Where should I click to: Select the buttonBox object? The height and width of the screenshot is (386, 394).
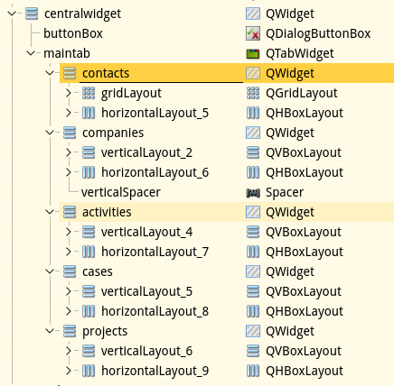tap(73, 33)
